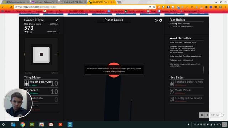The height and width of the screenshot is (128, 228).
Task: Click the red planet in Planet Looker
Action: [114, 70]
